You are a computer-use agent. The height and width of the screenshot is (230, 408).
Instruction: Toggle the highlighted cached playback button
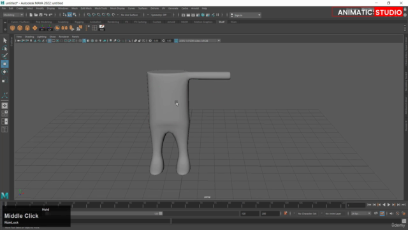point(382,213)
